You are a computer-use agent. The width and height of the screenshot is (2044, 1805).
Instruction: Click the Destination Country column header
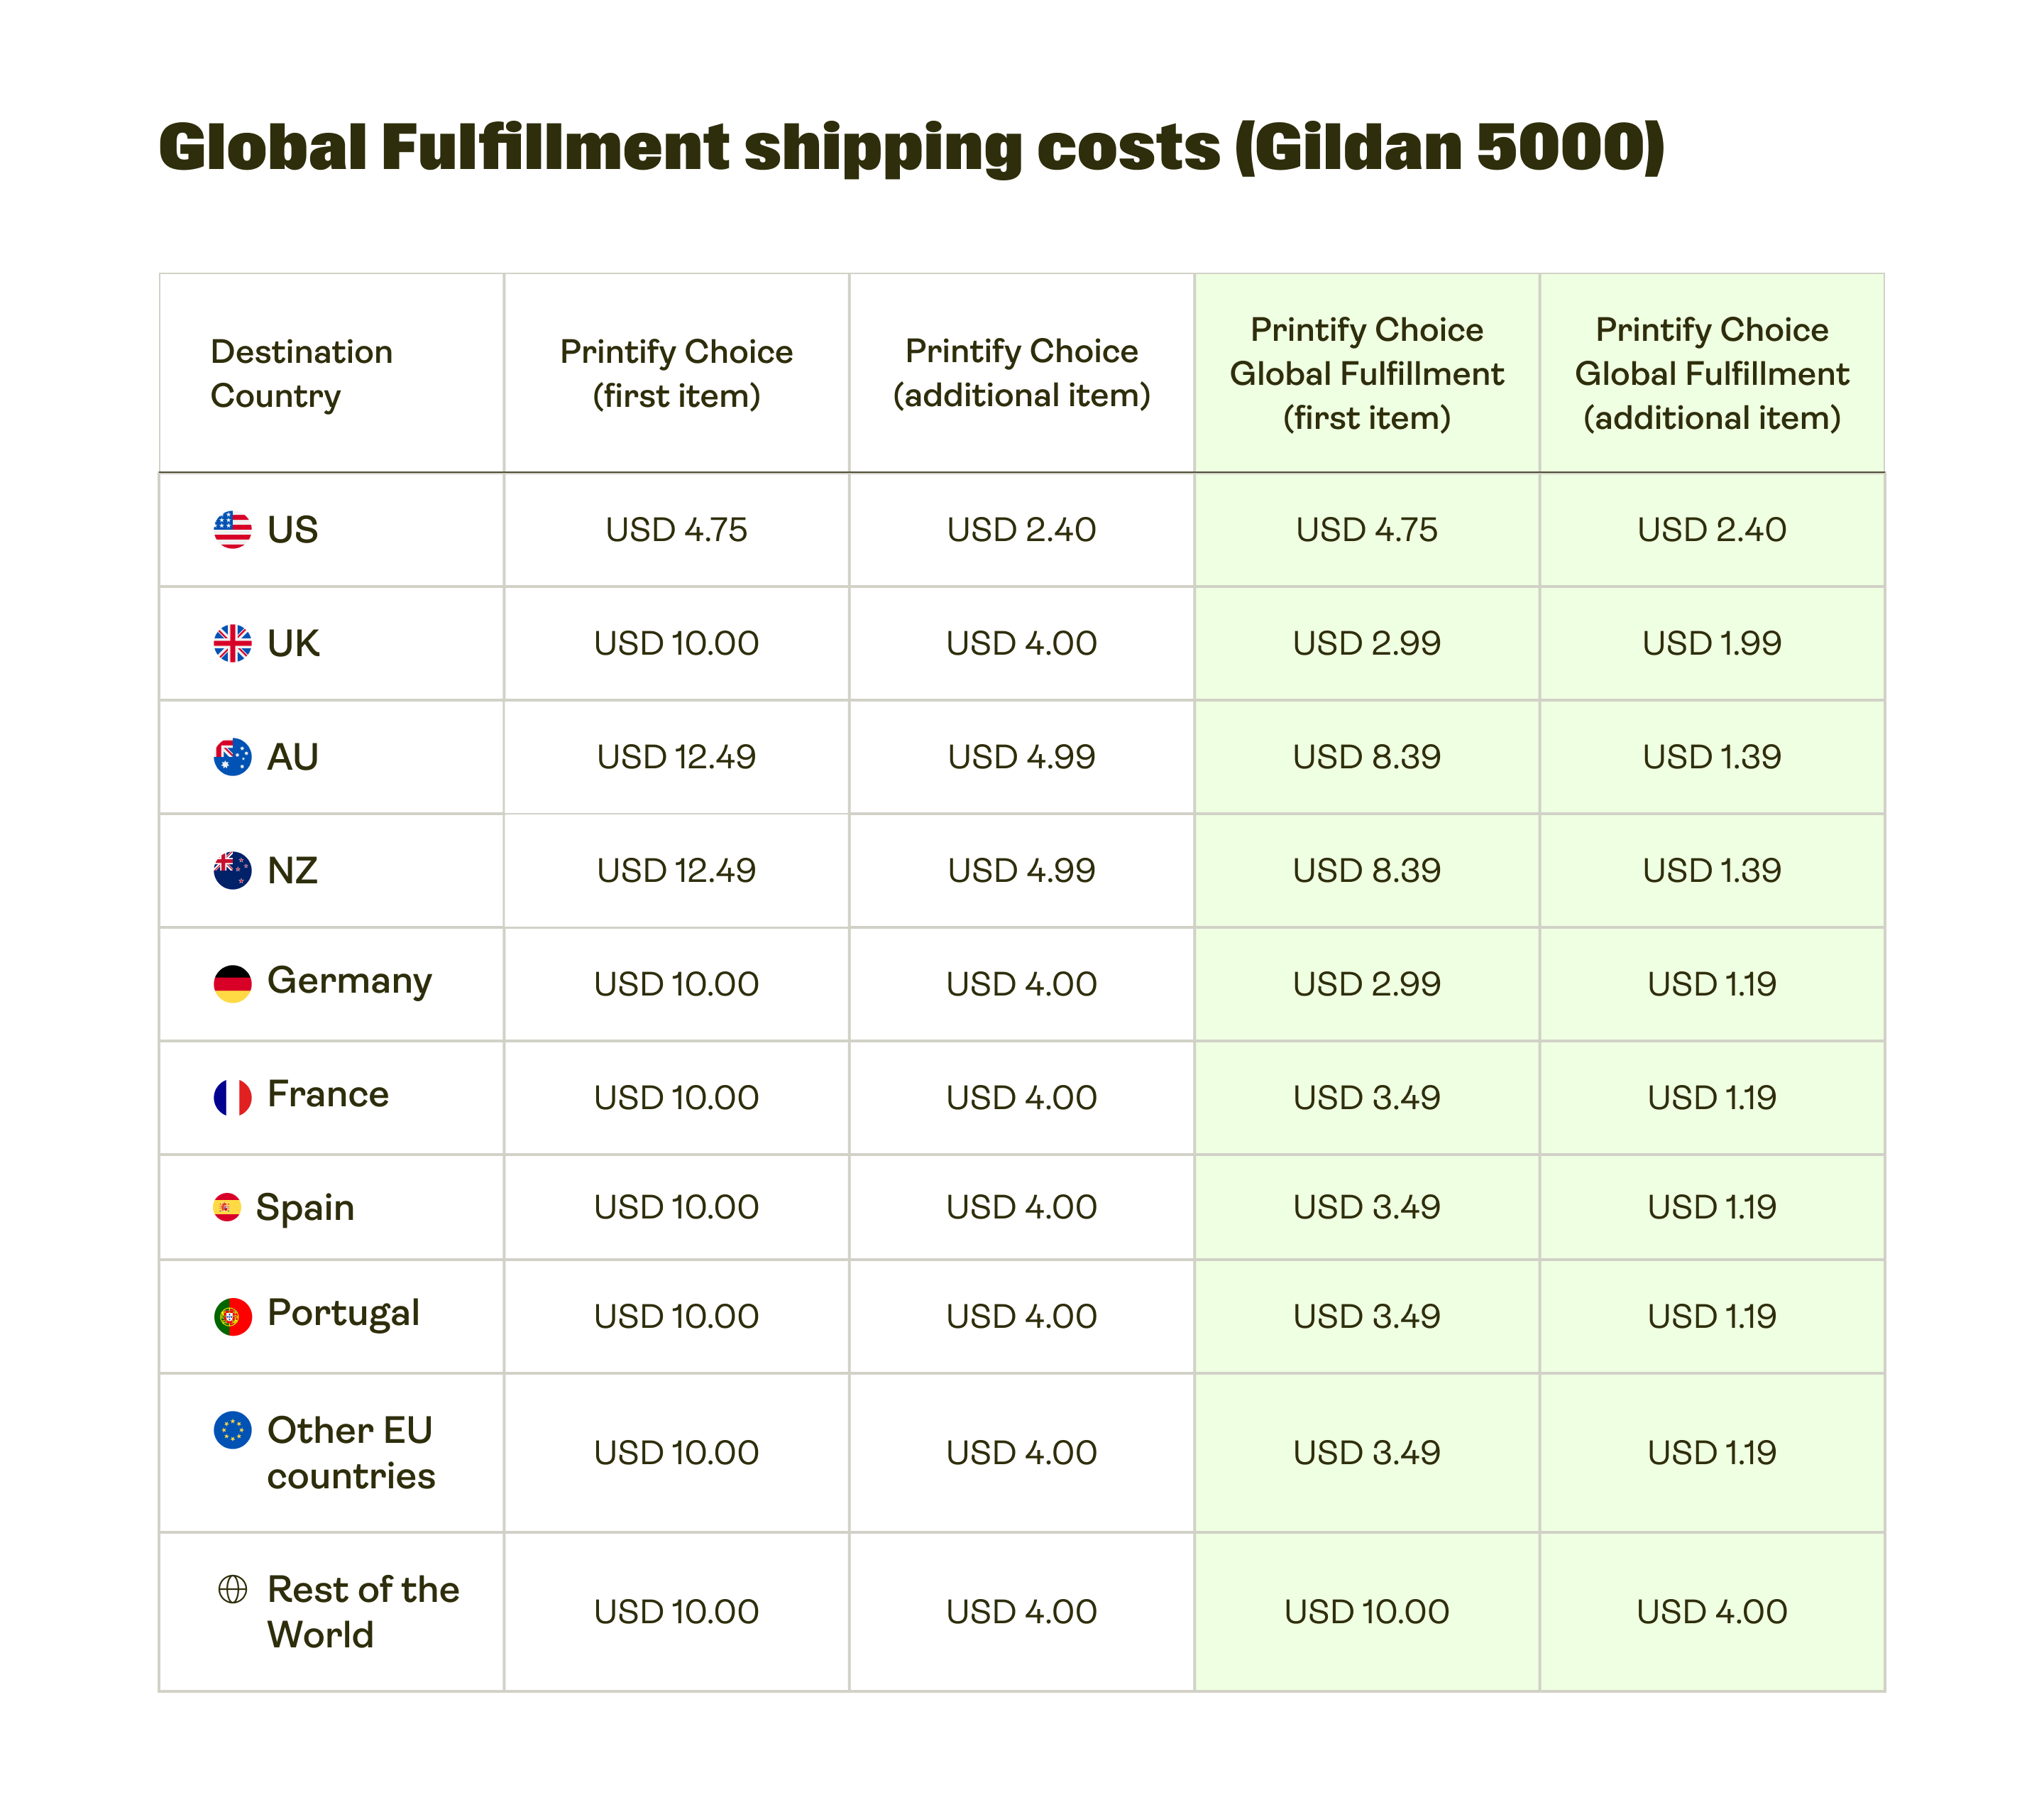pyautogui.click(x=301, y=373)
